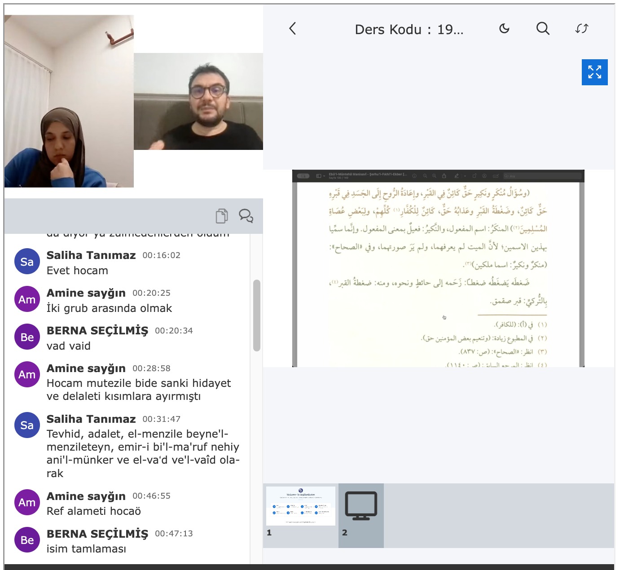Click Saliha Tanımaz avatar at 00:31:47
The image size is (624, 570).
click(27, 425)
